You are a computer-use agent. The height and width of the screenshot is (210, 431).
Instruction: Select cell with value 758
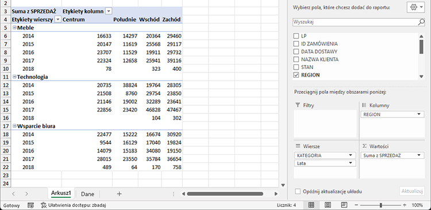(172, 167)
